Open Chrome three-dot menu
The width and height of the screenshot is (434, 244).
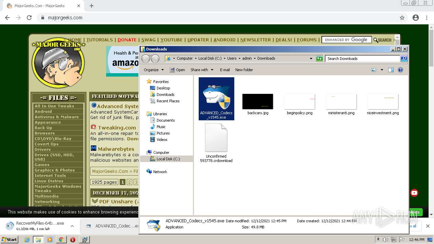click(427, 18)
